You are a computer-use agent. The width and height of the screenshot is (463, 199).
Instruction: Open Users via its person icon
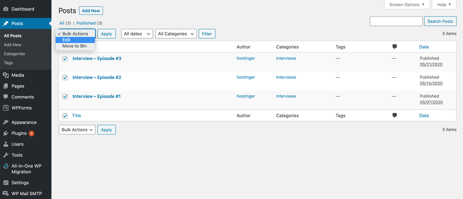coord(5,144)
